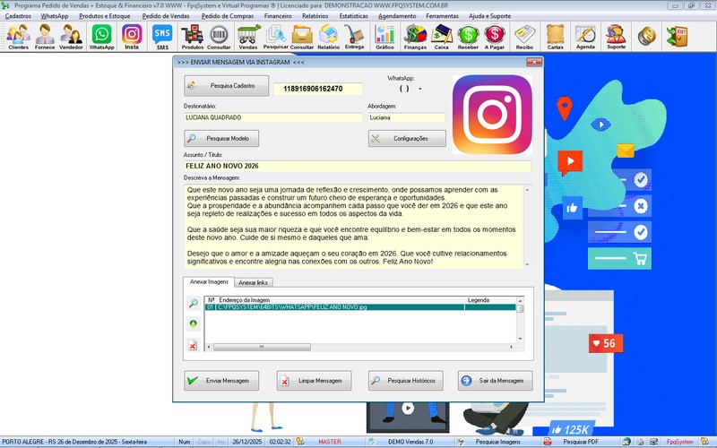This screenshot has height=448, width=717.
Task: Click the exit door toolbar icon
Action: coord(677,36)
